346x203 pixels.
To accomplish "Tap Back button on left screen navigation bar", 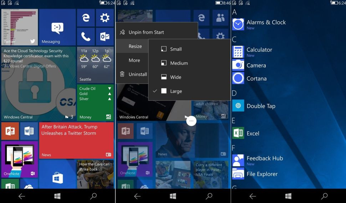I will [x=22, y=196].
